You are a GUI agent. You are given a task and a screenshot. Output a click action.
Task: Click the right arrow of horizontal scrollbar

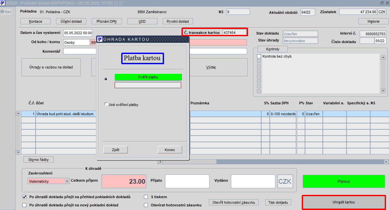click(x=386, y=162)
